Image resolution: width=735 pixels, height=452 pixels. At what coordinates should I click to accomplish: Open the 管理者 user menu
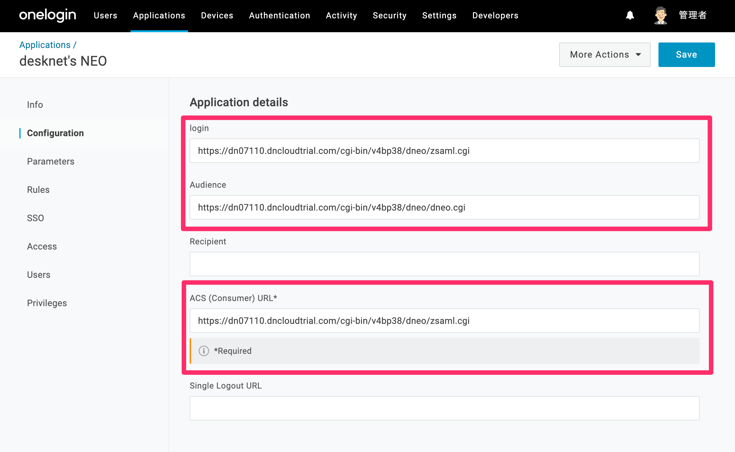(693, 15)
